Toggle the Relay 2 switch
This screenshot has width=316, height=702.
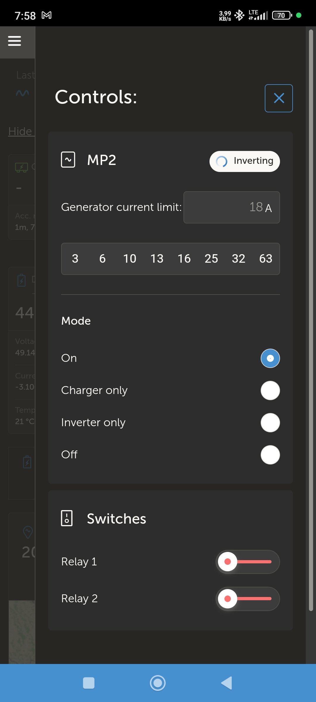[x=248, y=598]
